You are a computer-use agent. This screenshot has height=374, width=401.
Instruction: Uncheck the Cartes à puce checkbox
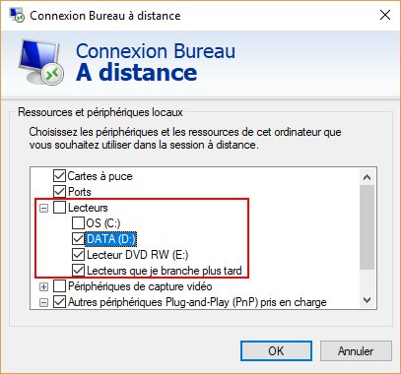(x=59, y=176)
